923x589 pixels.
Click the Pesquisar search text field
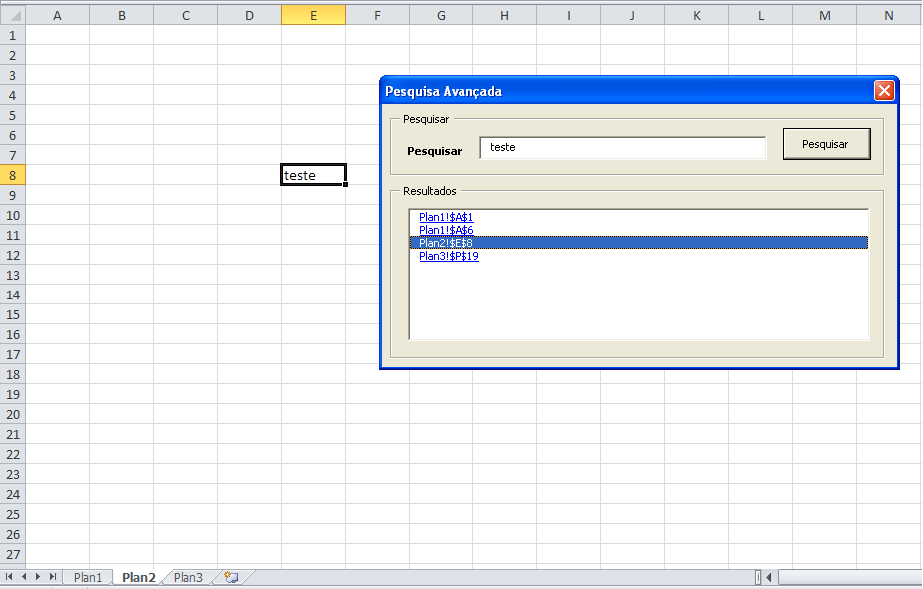pyautogui.click(x=622, y=147)
